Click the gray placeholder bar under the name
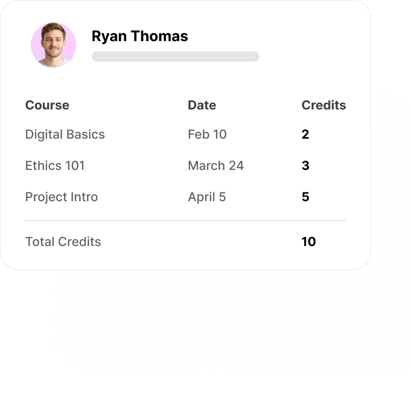412x417 pixels. pyautogui.click(x=175, y=56)
